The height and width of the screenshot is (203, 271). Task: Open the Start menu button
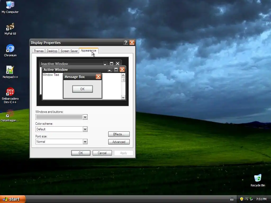click(13, 199)
